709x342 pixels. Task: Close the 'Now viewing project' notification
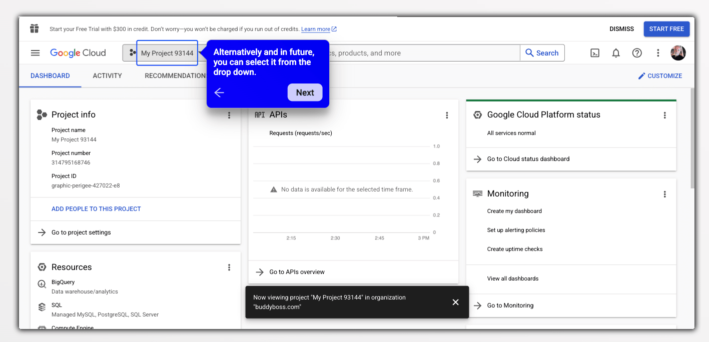coord(455,302)
